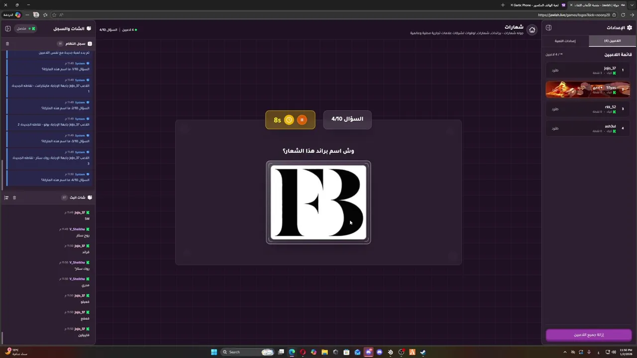Click the متصل connection status badge
This screenshot has width=637, height=358.
pos(24,28)
